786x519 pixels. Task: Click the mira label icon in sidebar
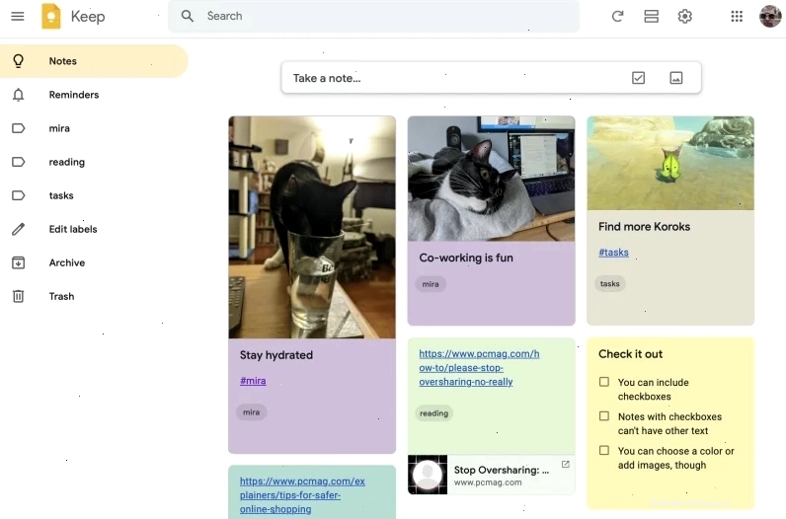[18, 128]
